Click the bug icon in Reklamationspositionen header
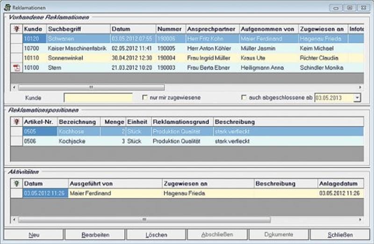The width and height of the screenshot is (374, 244). 16,122
